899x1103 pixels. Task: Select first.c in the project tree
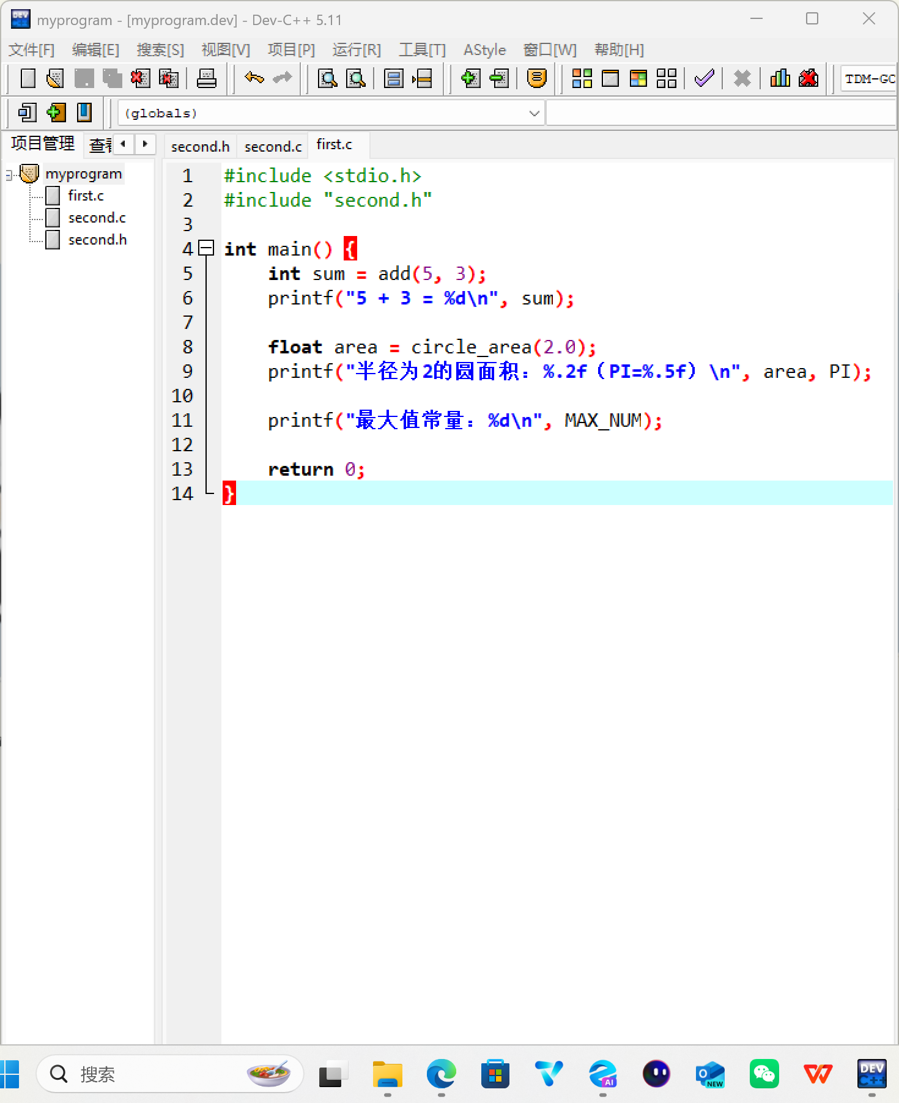(x=86, y=196)
